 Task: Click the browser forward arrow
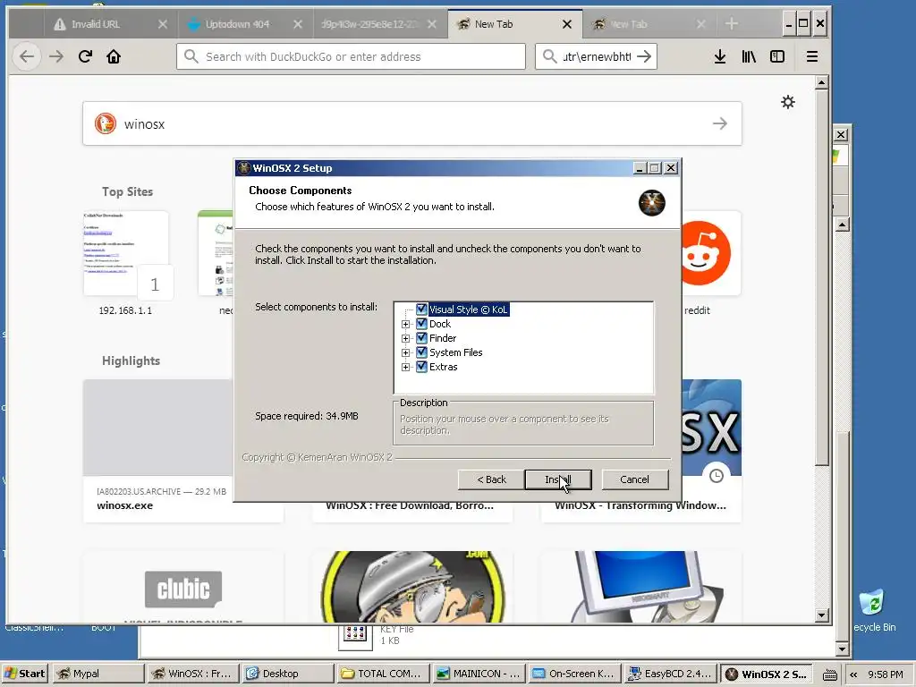click(56, 56)
